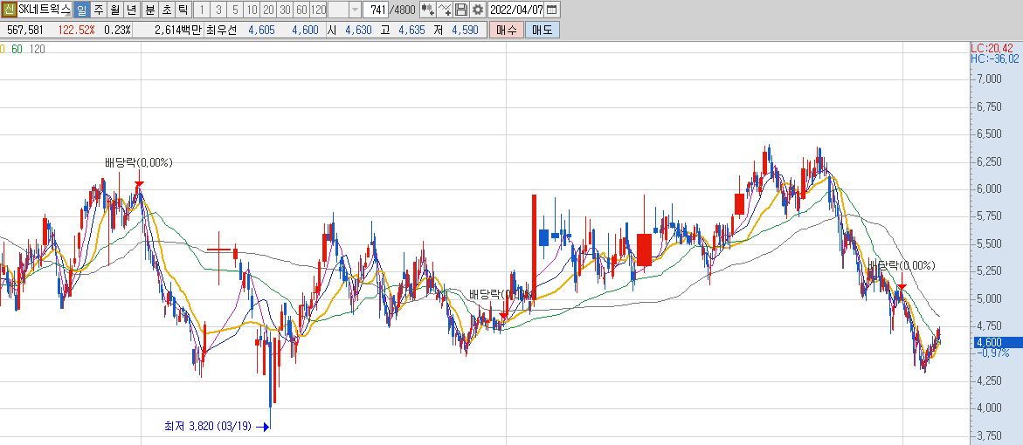Click the LC:20.42 indicator text
Screen dimensions: 1023x445
click(992, 48)
